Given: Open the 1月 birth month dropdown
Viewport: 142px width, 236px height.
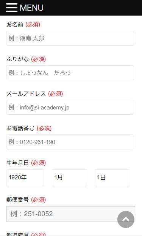Looking at the screenshot, I should tap(69, 177).
